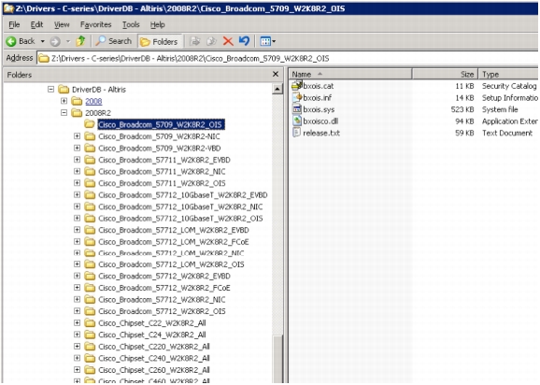
Task: Sort files by Size column header
Action: (x=445, y=74)
